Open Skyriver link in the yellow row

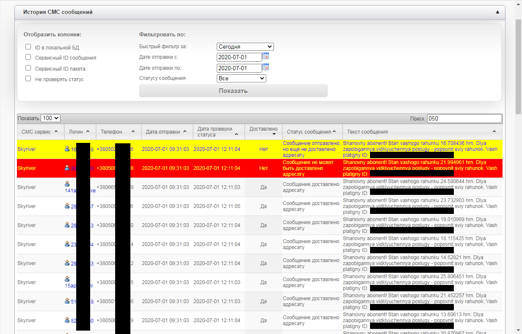click(27, 149)
